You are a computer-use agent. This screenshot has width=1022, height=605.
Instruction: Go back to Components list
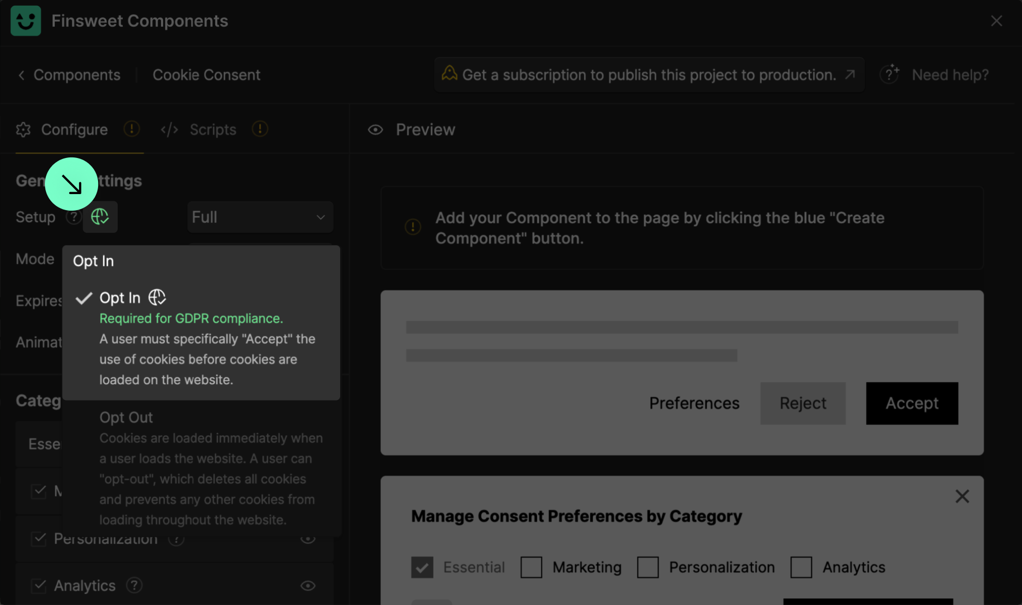pyautogui.click(x=77, y=75)
